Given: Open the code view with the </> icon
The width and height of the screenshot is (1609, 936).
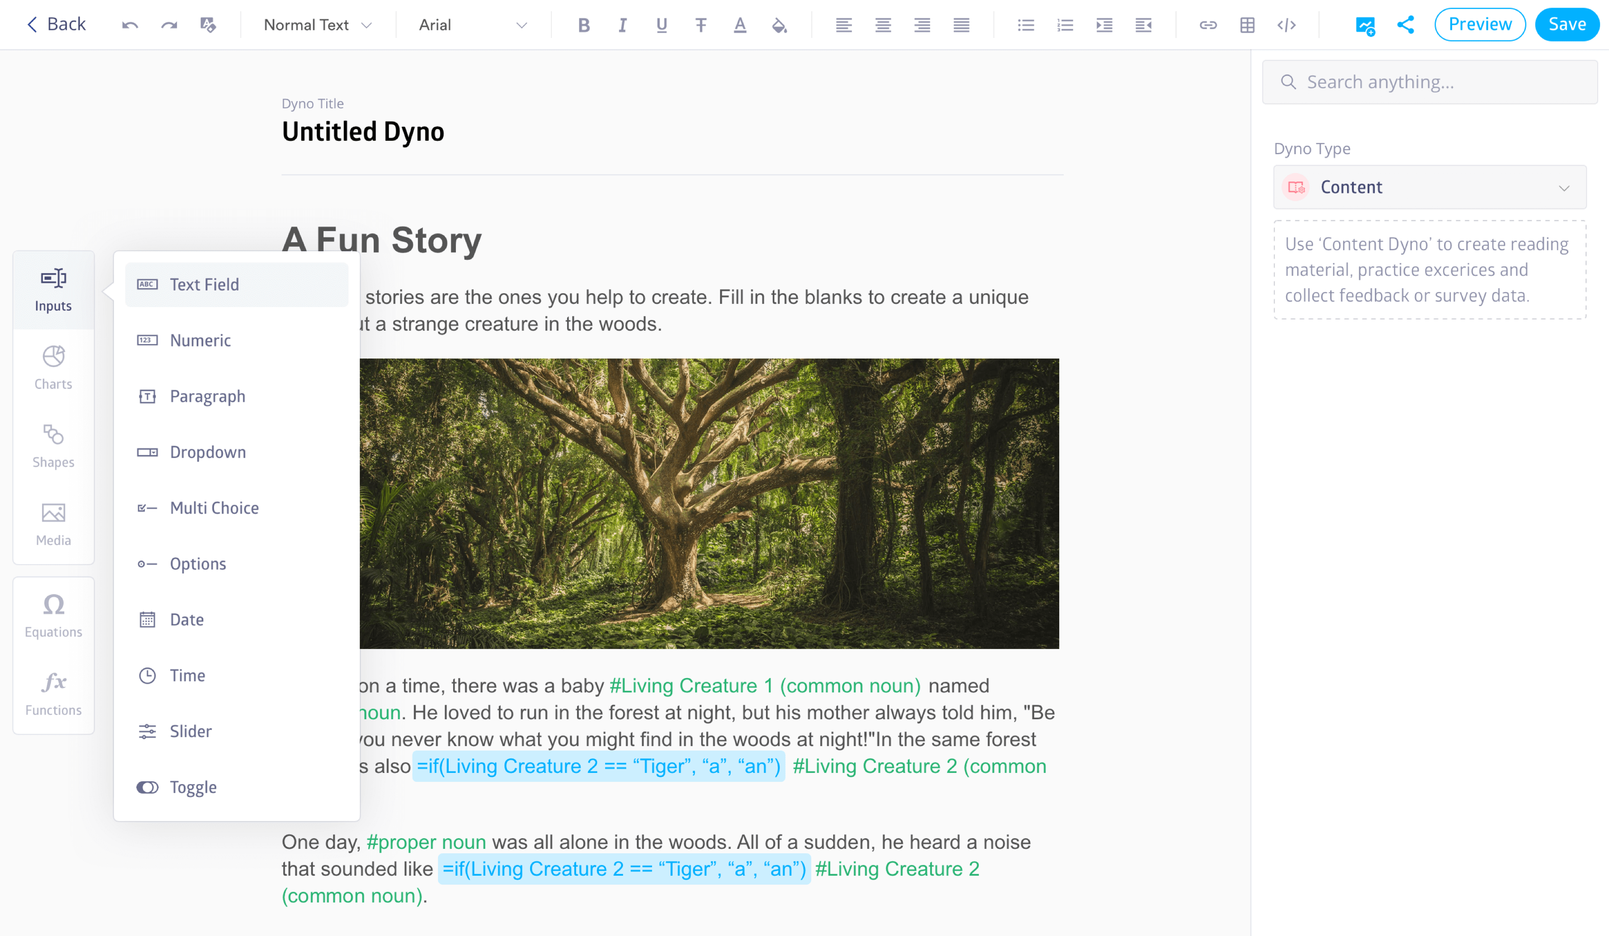Looking at the screenshot, I should (1287, 25).
